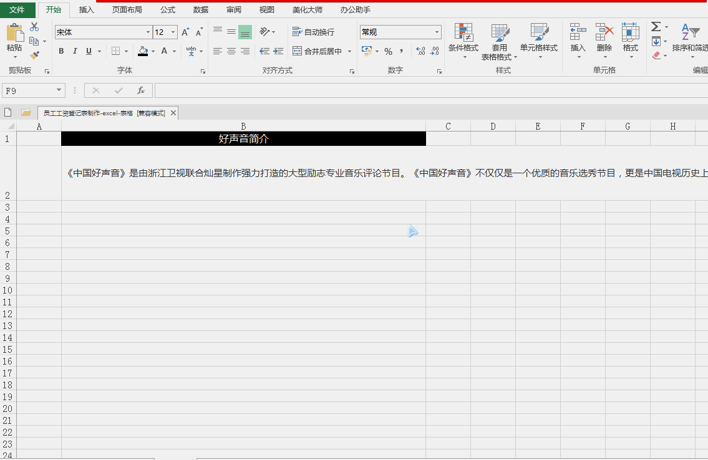Open font size dropdown showing 12

pos(173,32)
